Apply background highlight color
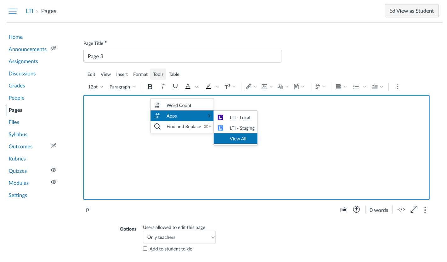The height and width of the screenshot is (262, 447). (x=208, y=87)
